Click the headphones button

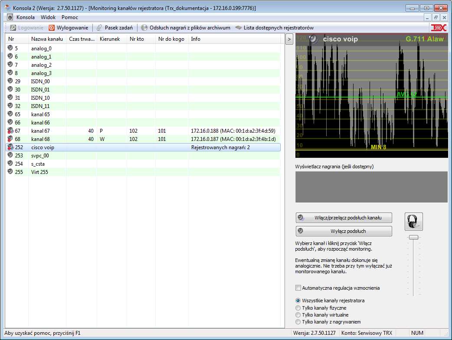(414, 222)
